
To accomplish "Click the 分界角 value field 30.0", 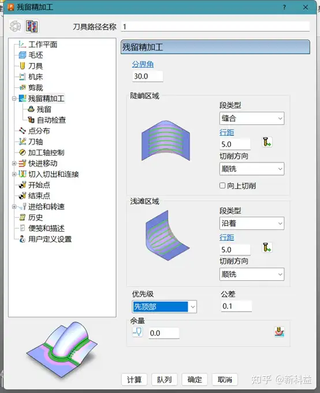I will 148,76.
